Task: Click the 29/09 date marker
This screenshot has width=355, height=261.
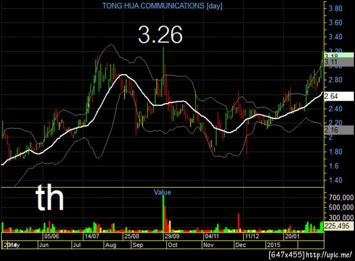Action: click(172, 236)
